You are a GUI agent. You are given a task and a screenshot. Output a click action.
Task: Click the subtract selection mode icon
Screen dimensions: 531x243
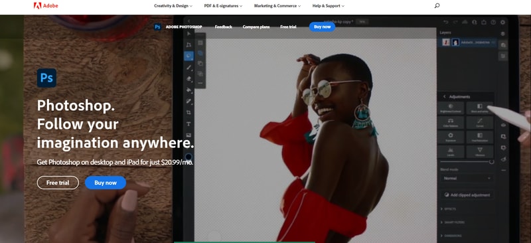[200, 63]
